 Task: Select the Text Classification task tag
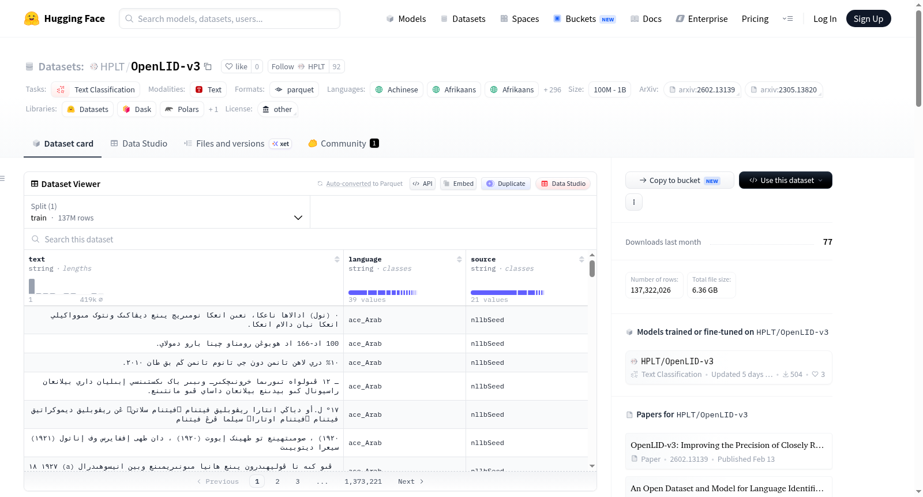tap(96, 89)
